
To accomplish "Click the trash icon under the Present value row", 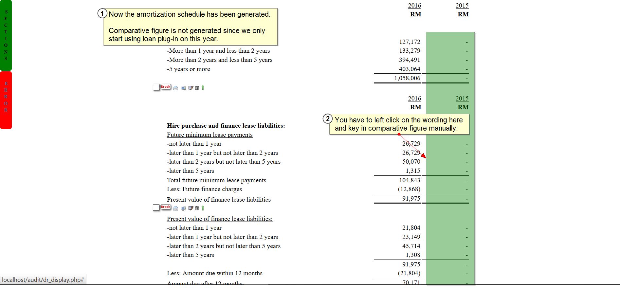I will coord(197,208).
